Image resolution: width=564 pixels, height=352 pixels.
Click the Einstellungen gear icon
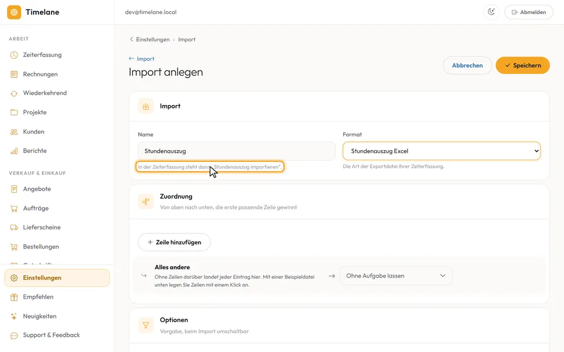point(14,278)
